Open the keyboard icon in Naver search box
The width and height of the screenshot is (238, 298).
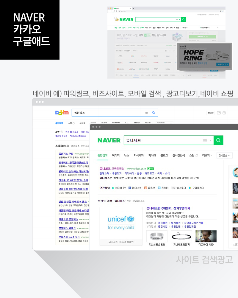click(x=205, y=140)
